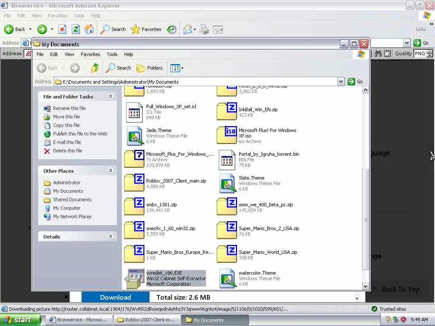This screenshot has height=326, width=435.
Task: Select Jade.Theme file icon
Action: click(x=134, y=136)
